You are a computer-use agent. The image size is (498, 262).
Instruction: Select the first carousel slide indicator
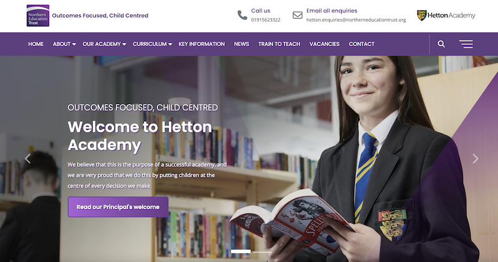[240, 251]
